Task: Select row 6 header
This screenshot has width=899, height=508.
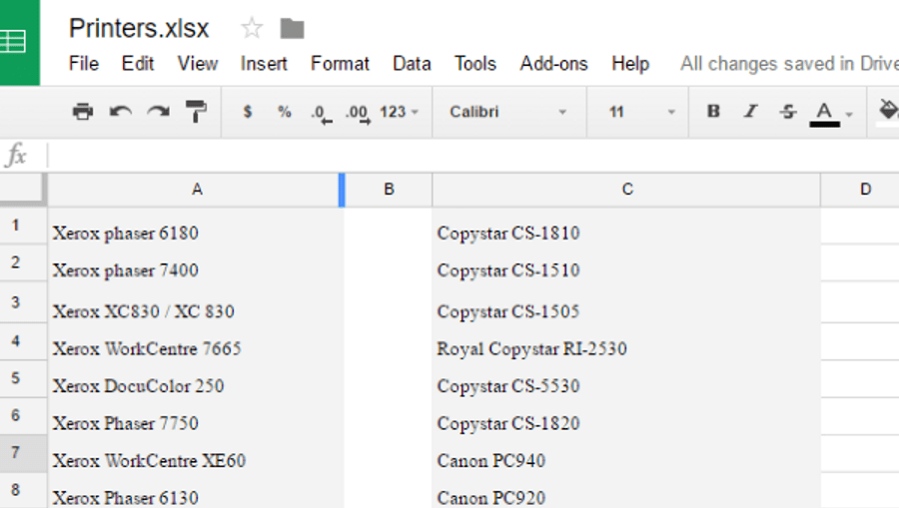Action: pyautogui.click(x=22, y=415)
